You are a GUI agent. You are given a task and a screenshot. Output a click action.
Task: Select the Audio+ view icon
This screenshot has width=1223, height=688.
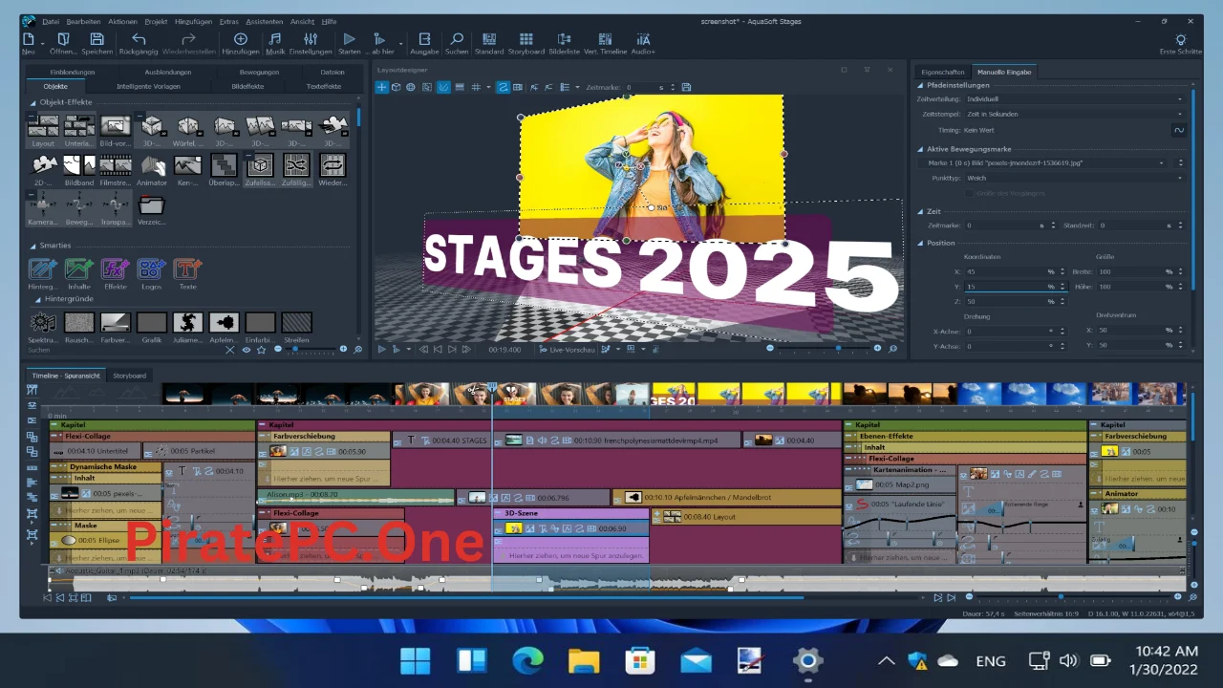tap(643, 44)
